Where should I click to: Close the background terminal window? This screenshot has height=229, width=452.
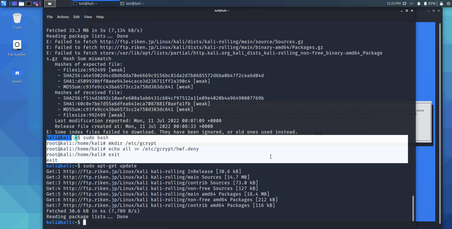(x=439, y=11)
